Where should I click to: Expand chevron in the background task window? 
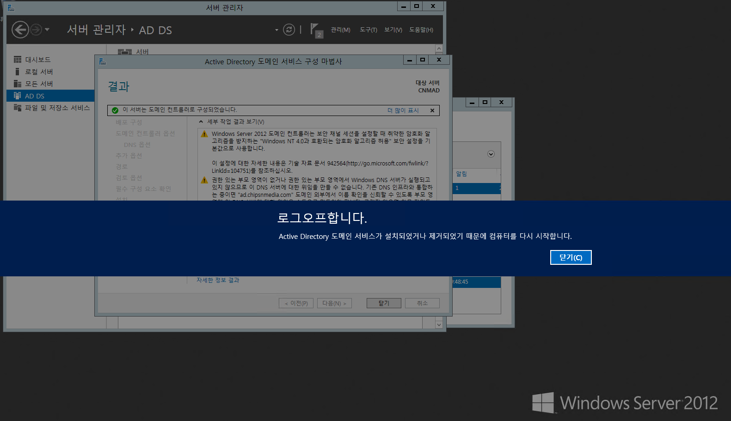(x=491, y=154)
